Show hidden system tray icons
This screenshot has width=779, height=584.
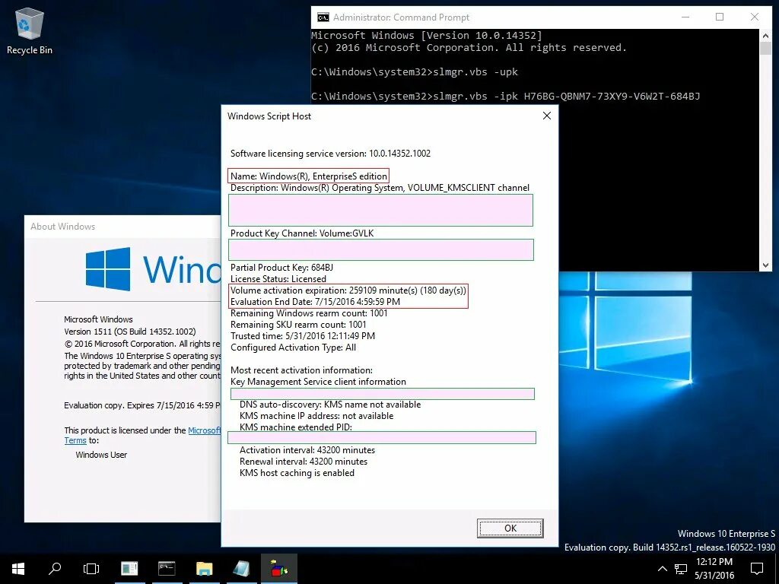pos(663,569)
